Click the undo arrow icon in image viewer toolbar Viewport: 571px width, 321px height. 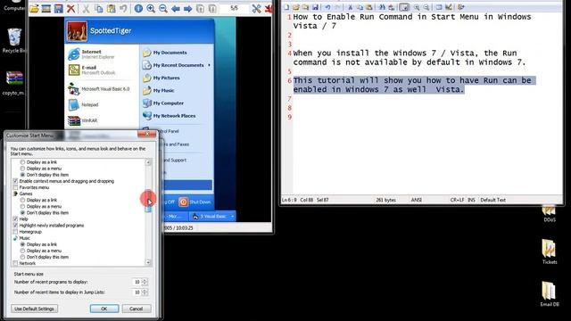click(x=123, y=8)
